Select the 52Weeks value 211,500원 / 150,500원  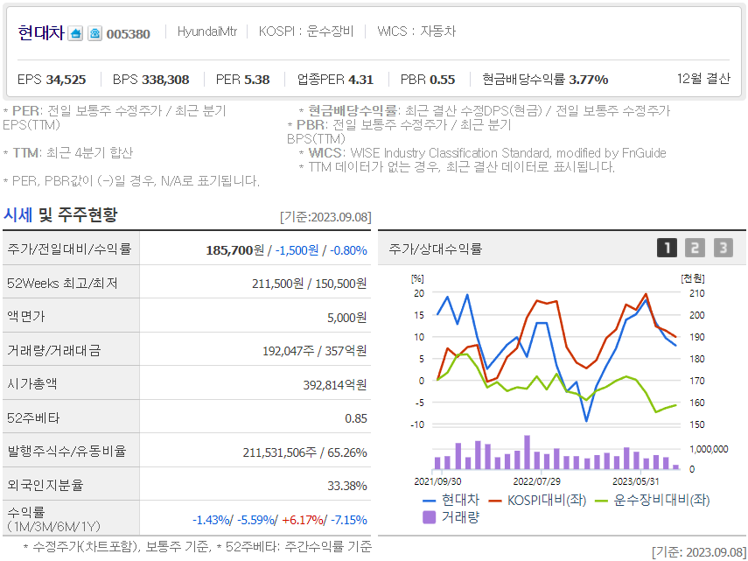click(x=309, y=284)
